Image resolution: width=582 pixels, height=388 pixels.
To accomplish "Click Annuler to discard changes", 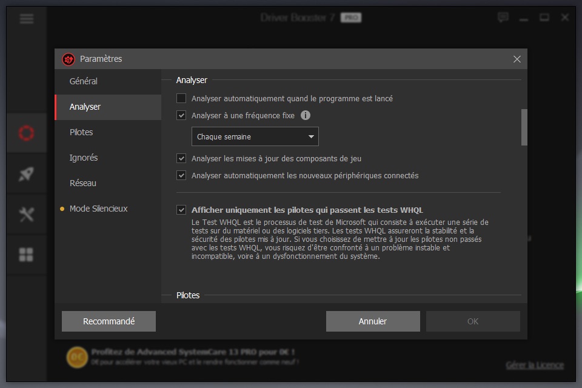I will [373, 321].
